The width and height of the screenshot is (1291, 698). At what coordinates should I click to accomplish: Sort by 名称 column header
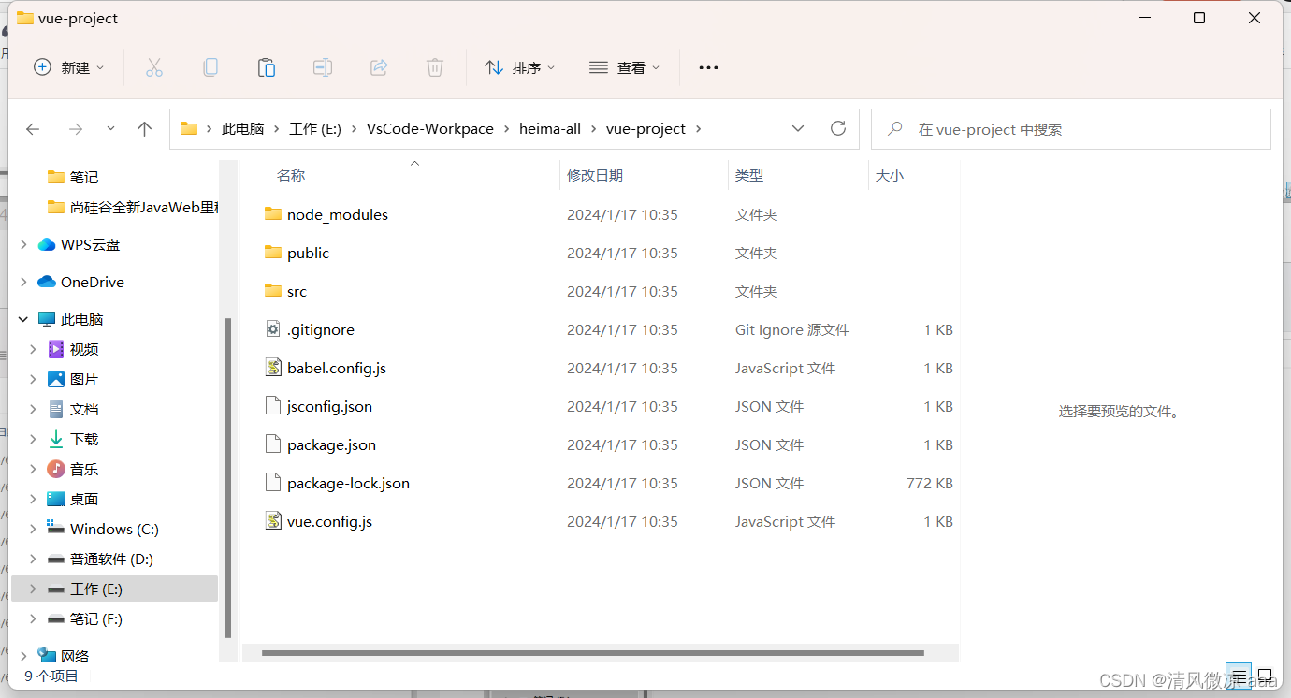pyautogui.click(x=291, y=175)
